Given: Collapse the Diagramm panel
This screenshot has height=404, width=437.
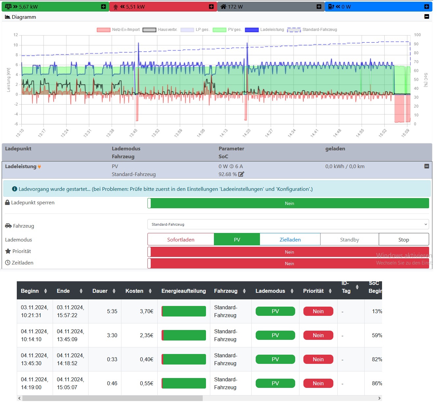Looking at the screenshot, I should [x=427, y=16].
